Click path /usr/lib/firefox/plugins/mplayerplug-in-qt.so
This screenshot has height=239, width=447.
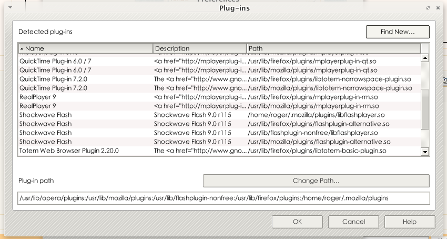tap(312, 62)
